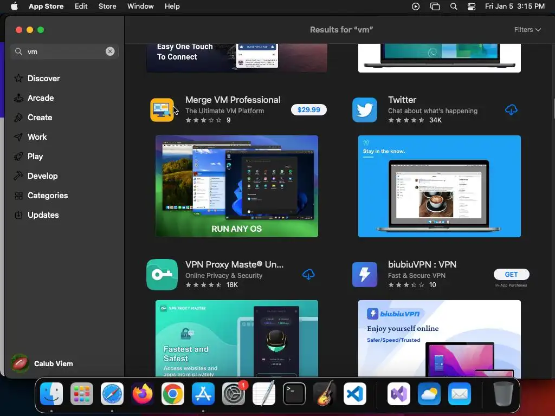Open Calub Viem account profile
Image resolution: width=555 pixels, height=416 pixels.
pyautogui.click(x=42, y=363)
